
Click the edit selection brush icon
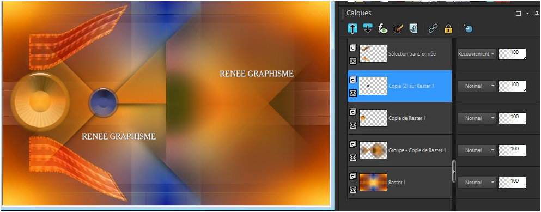click(x=398, y=29)
